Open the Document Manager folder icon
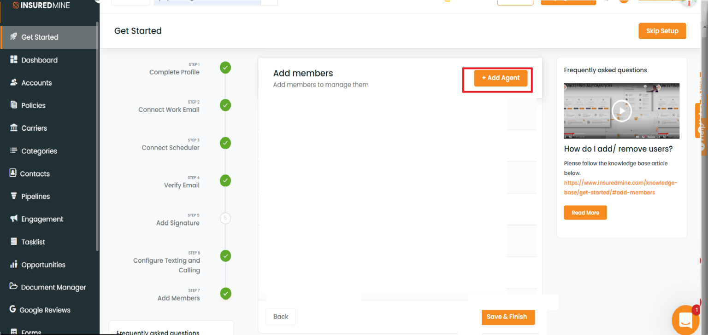Viewport: 708px width, 335px height. [13, 287]
